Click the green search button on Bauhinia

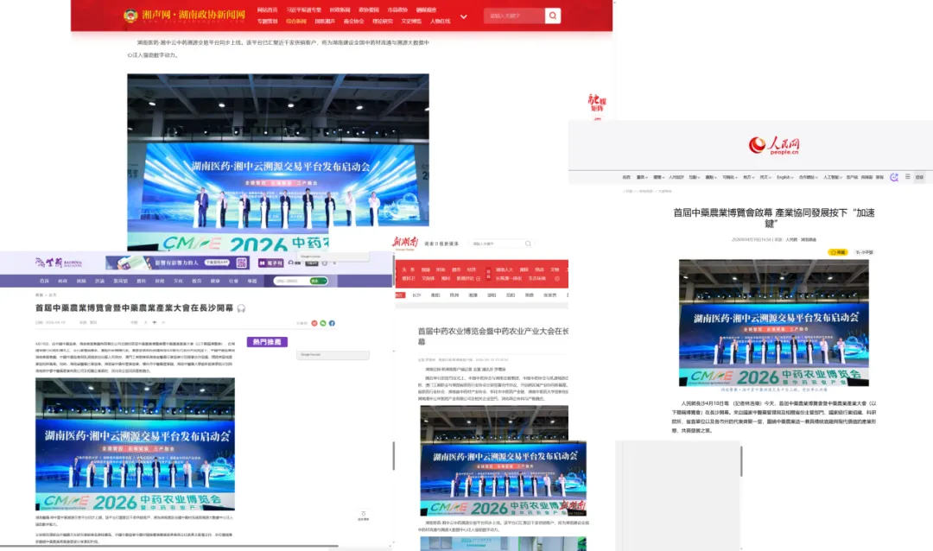pyautogui.click(x=318, y=281)
